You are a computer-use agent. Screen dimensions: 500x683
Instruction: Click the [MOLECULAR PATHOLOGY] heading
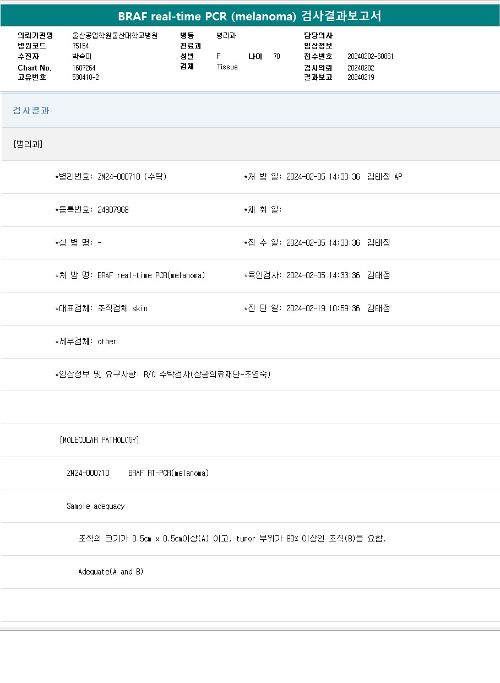pos(99,440)
